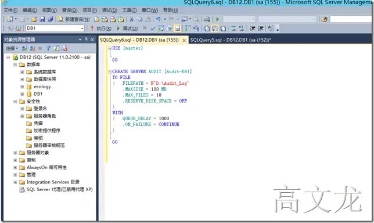The width and height of the screenshot is (374, 223).
Task: Close the Object Explorer panel
Action: pyautogui.click(x=92, y=39)
